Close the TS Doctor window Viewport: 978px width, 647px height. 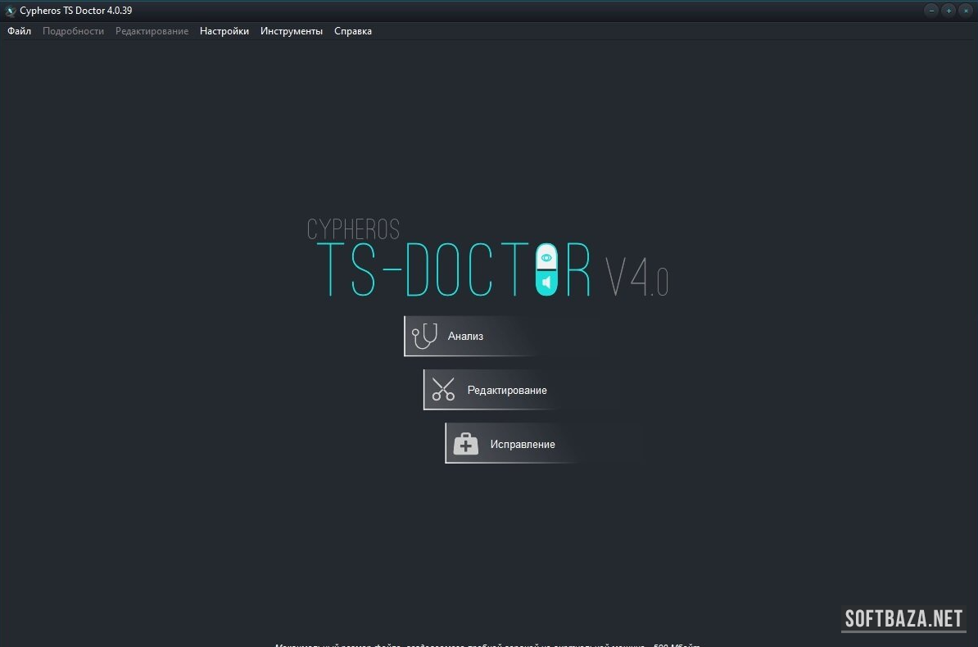pyautogui.click(x=967, y=11)
